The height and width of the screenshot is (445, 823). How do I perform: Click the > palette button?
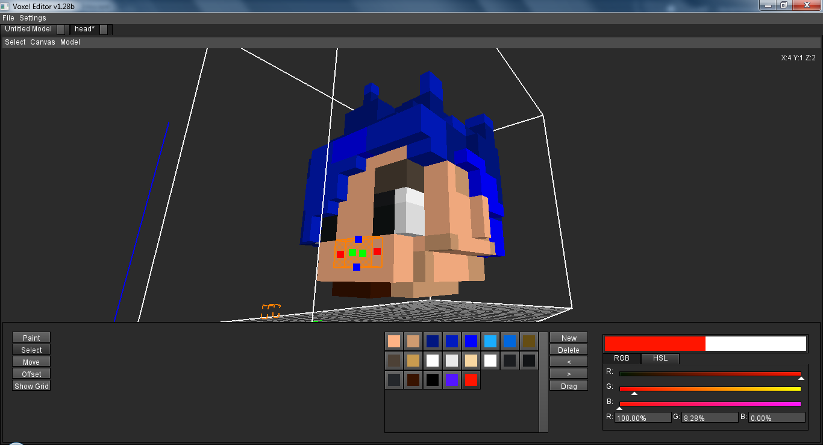pyautogui.click(x=569, y=374)
